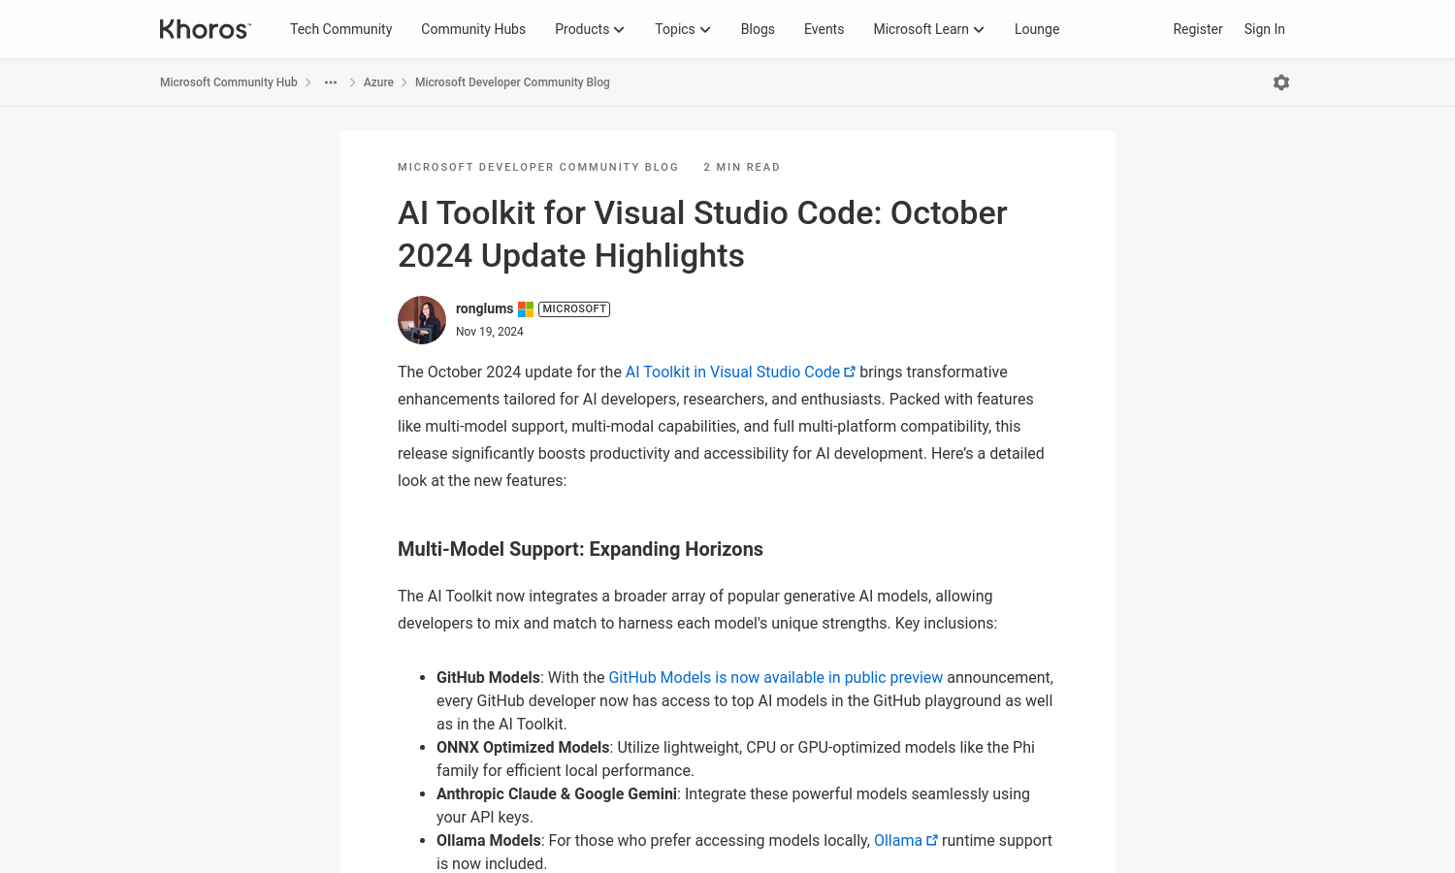Open GitHub Models public preview link
This screenshot has height=873, width=1455.
pyautogui.click(x=775, y=678)
